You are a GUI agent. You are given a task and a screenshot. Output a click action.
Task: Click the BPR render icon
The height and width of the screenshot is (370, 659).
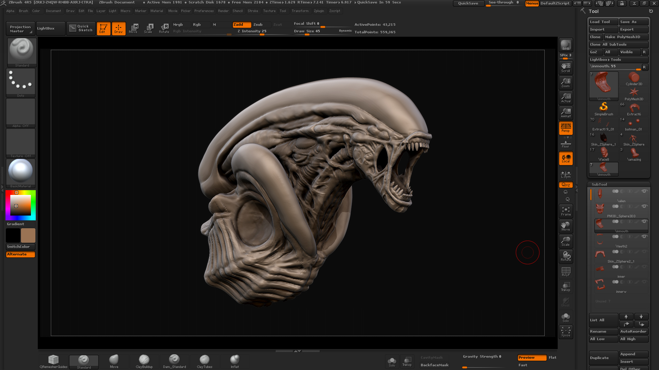[566, 45]
